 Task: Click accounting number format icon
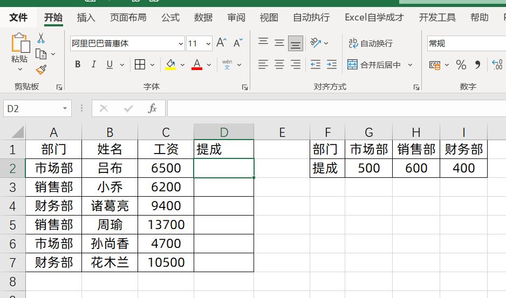pyautogui.click(x=435, y=65)
